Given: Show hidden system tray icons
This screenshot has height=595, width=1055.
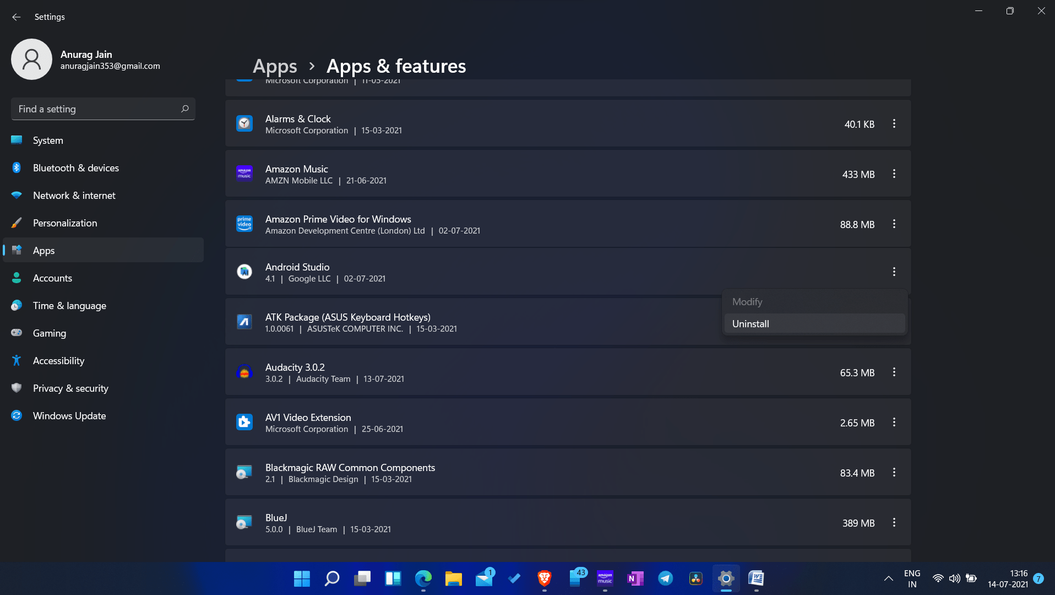Looking at the screenshot, I should pyautogui.click(x=888, y=578).
